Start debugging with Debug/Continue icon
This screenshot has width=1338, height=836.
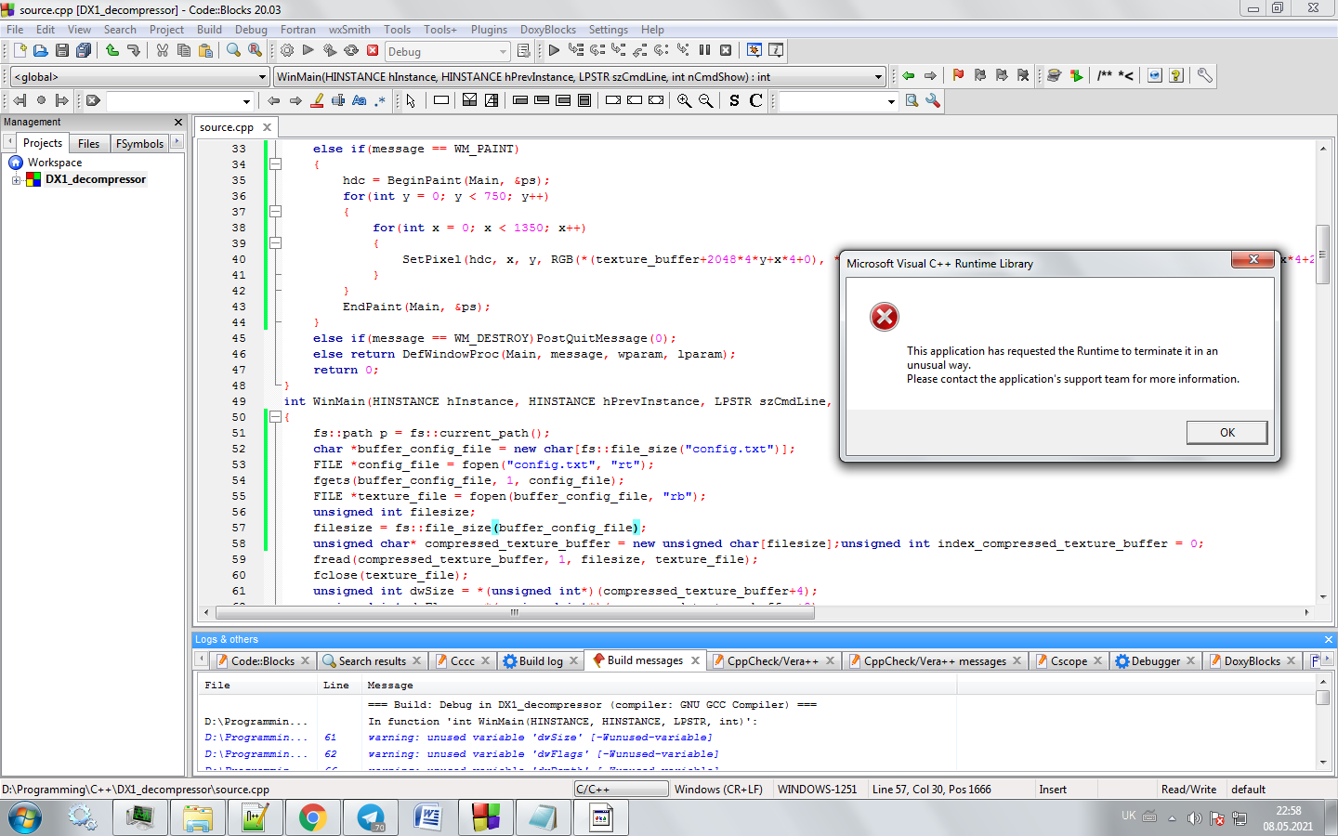click(554, 50)
